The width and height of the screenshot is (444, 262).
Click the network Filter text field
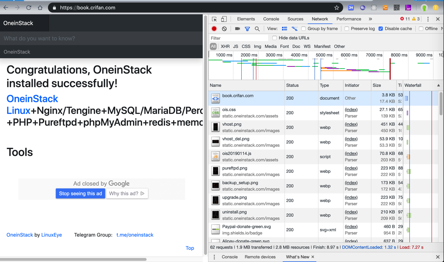(238, 38)
